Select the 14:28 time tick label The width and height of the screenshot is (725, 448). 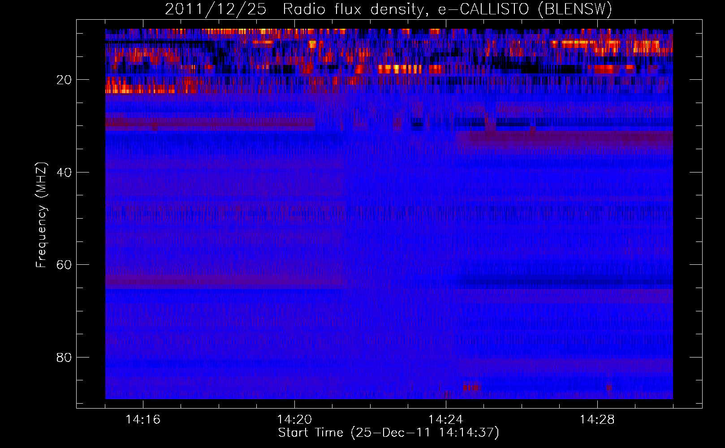[x=597, y=420]
